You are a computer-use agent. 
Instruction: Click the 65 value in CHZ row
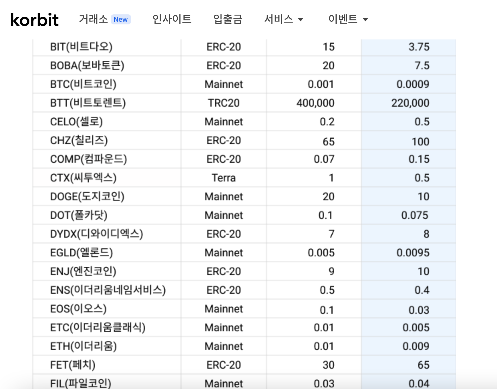329,142
